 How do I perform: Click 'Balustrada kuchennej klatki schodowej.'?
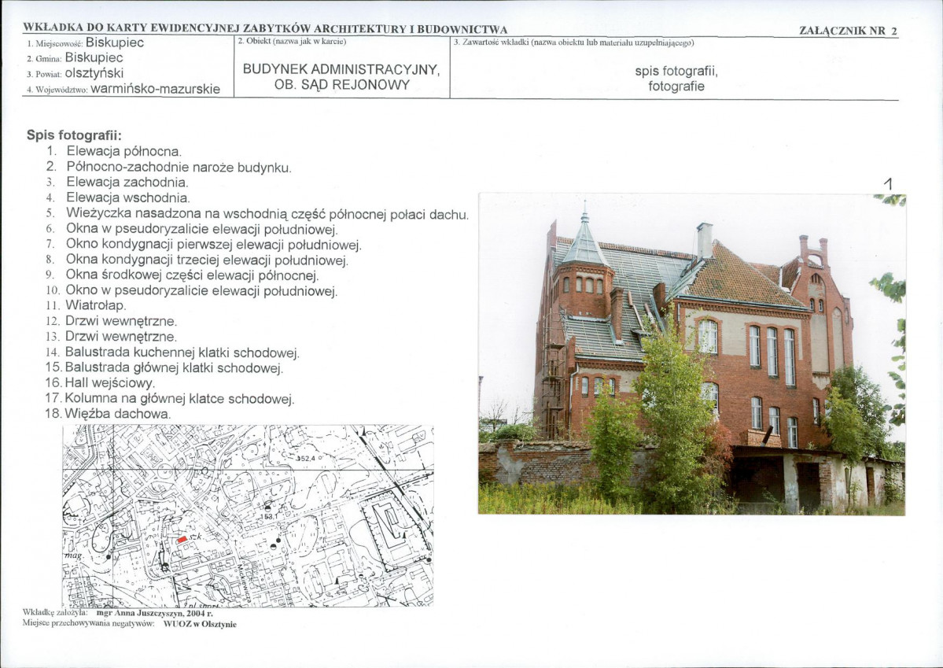click(x=182, y=352)
